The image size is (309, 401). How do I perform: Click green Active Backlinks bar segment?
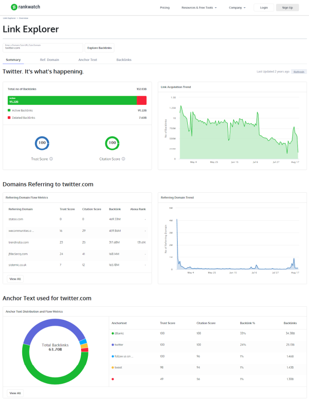(72, 100)
